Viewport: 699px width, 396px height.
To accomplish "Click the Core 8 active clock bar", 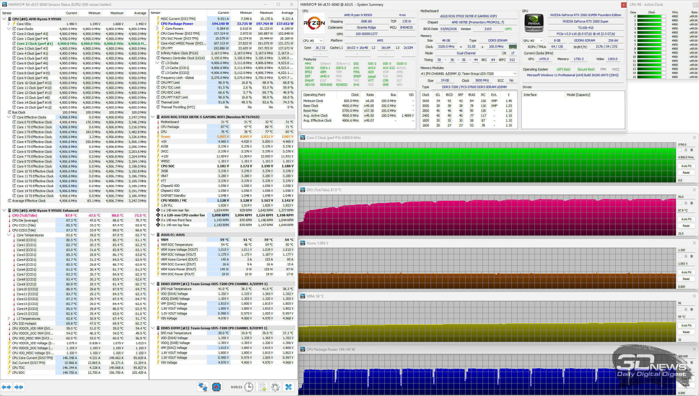I will tap(652, 49).
